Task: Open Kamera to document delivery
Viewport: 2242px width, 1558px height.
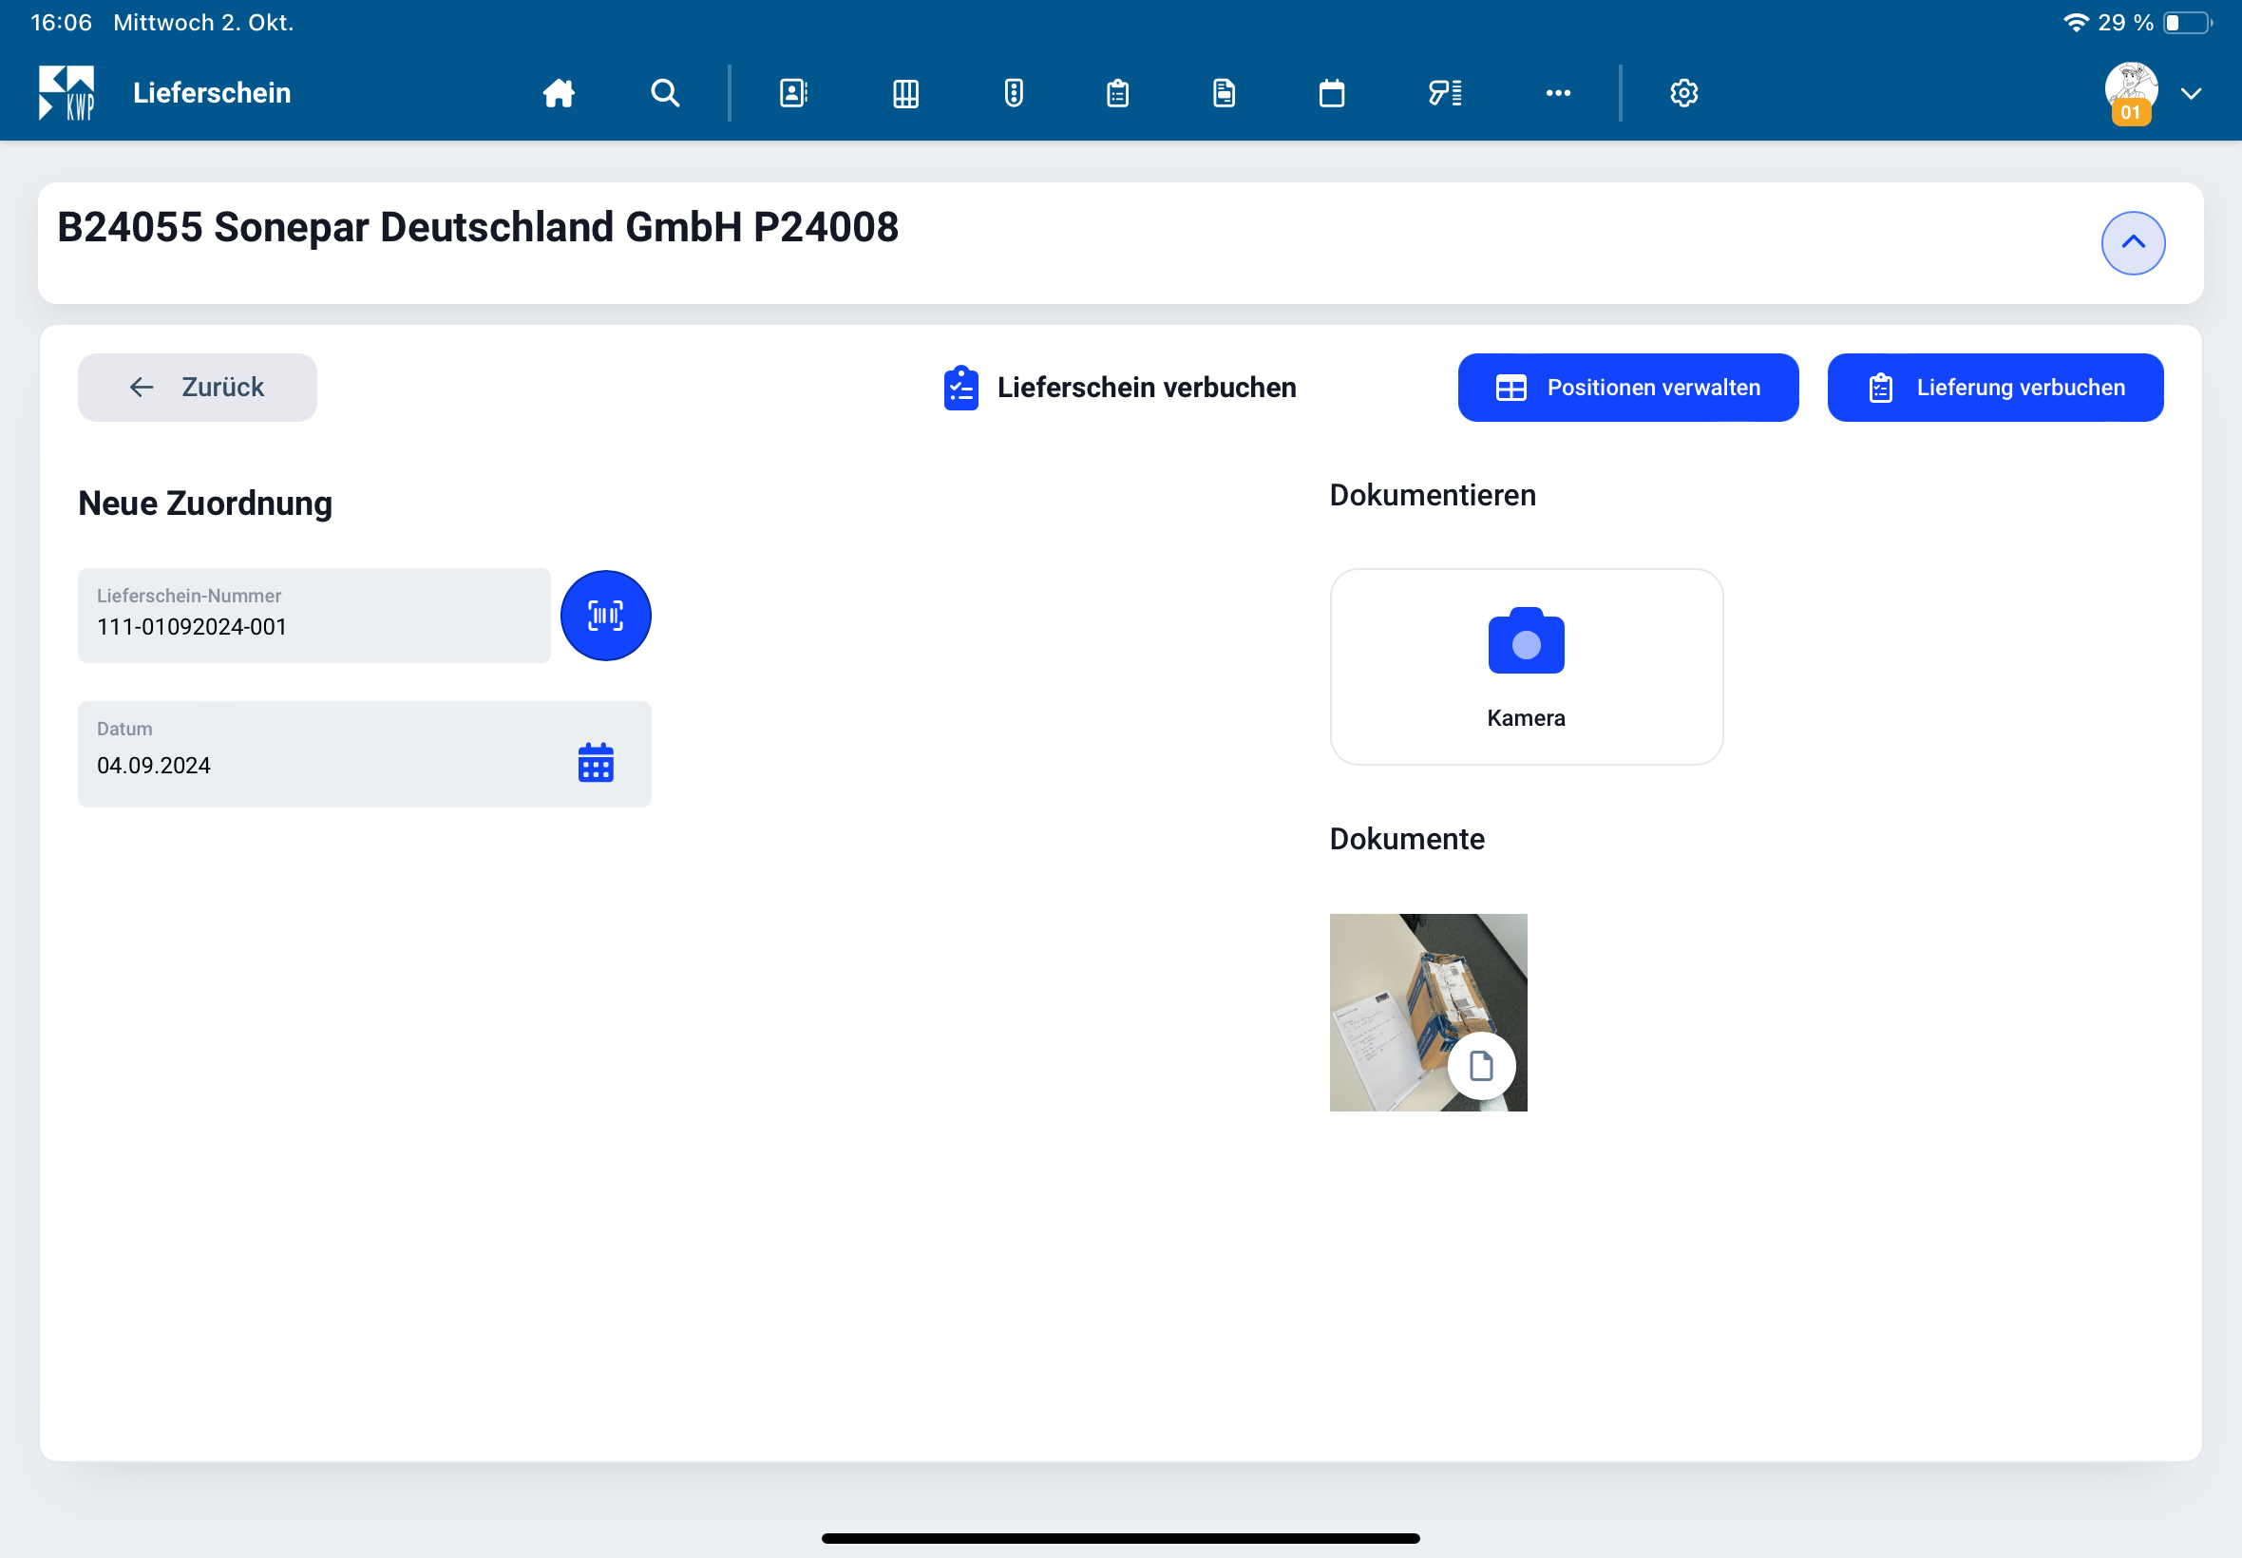Action: [x=1526, y=667]
